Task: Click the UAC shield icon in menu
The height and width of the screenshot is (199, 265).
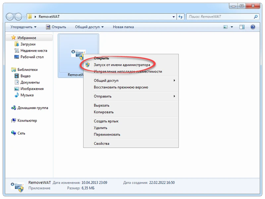Action: click(x=87, y=65)
